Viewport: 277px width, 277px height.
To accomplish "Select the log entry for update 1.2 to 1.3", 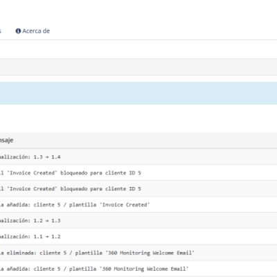I will (x=138, y=220).
